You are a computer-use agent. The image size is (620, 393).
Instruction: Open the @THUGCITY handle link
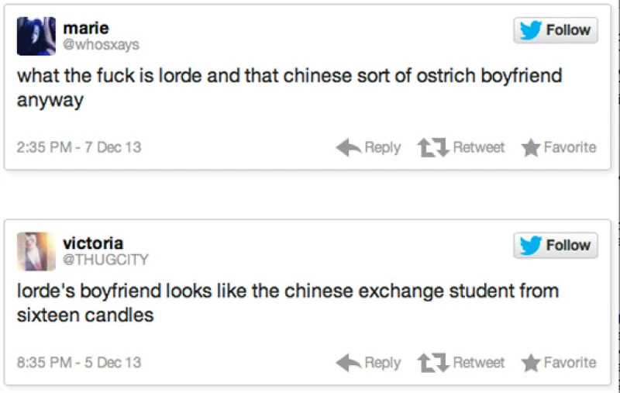click(x=105, y=260)
